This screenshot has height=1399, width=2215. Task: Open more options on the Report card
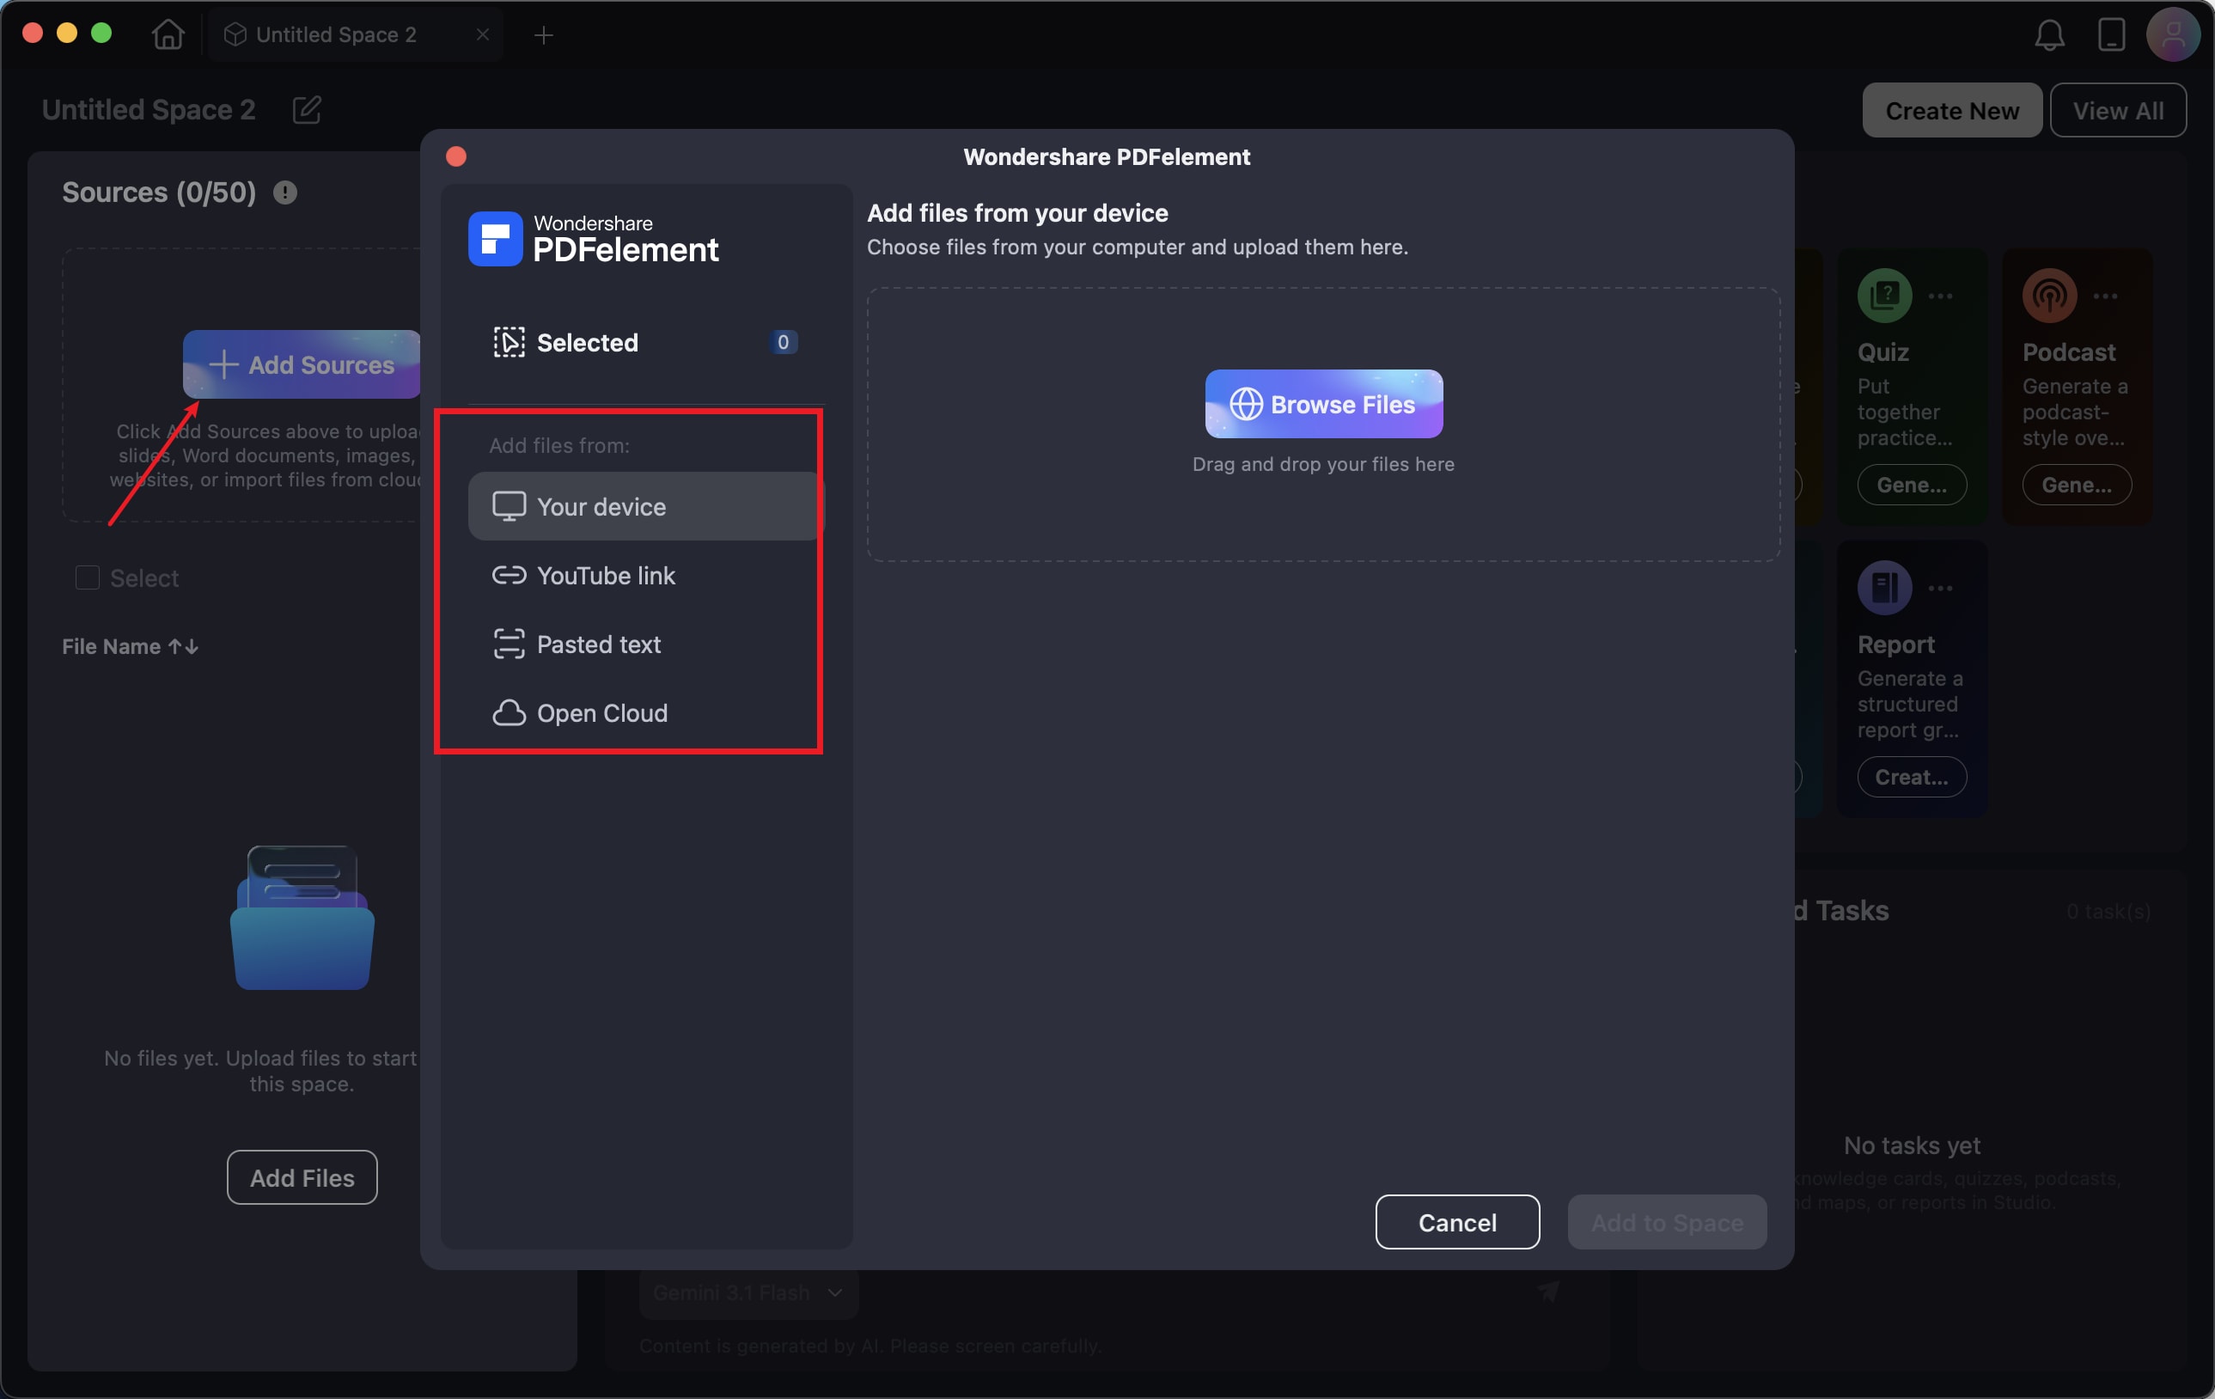pos(1941,589)
